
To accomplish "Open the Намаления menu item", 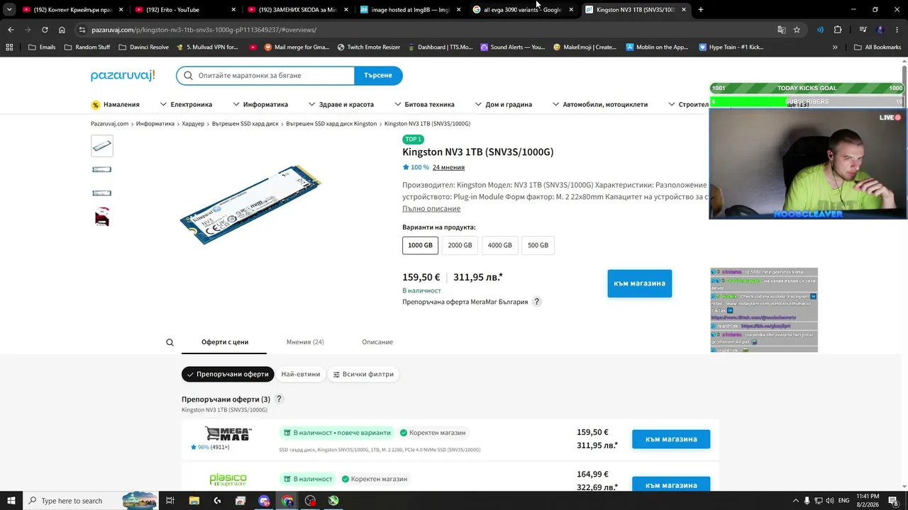I will click(116, 105).
